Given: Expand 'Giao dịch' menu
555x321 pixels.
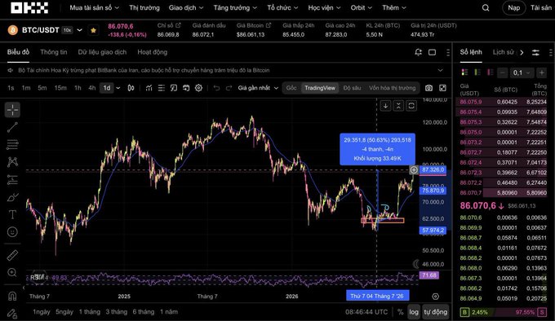Looking at the screenshot, I should 186,8.
